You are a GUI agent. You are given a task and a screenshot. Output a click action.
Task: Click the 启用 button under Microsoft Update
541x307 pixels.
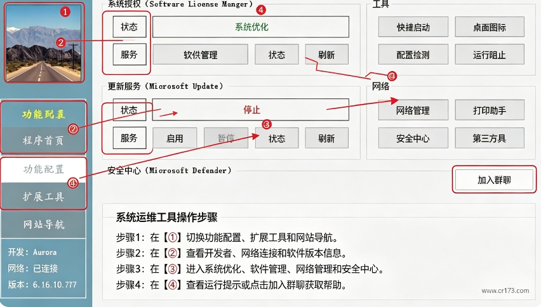pyautogui.click(x=175, y=138)
